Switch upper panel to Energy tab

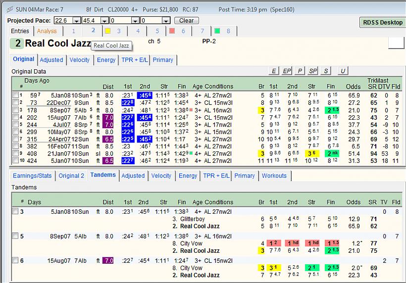pos(106,60)
